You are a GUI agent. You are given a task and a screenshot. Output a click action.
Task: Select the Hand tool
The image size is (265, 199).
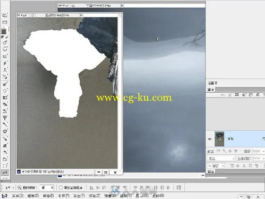click(5, 49)
